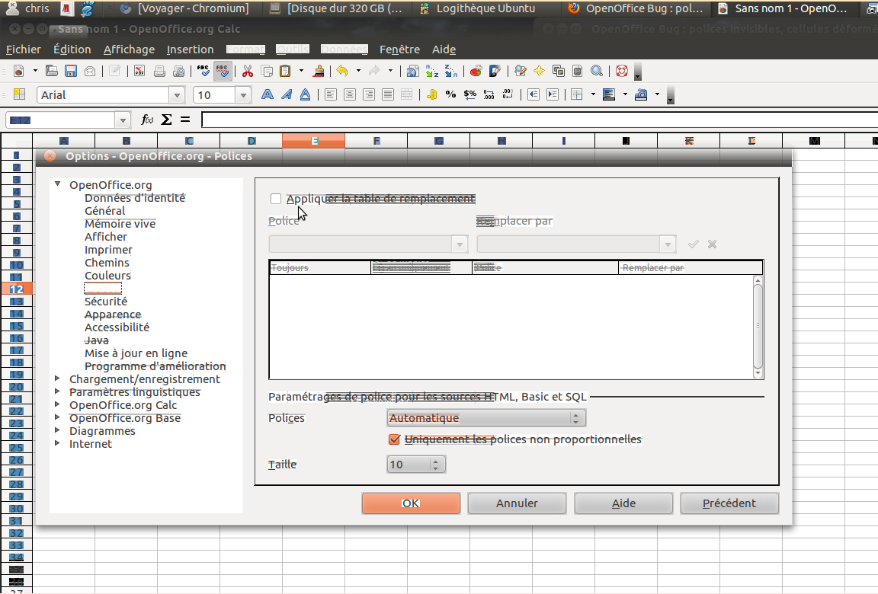Click the Précédent button
The width and height of the screenshot is (878, 594).
point(729,503)
